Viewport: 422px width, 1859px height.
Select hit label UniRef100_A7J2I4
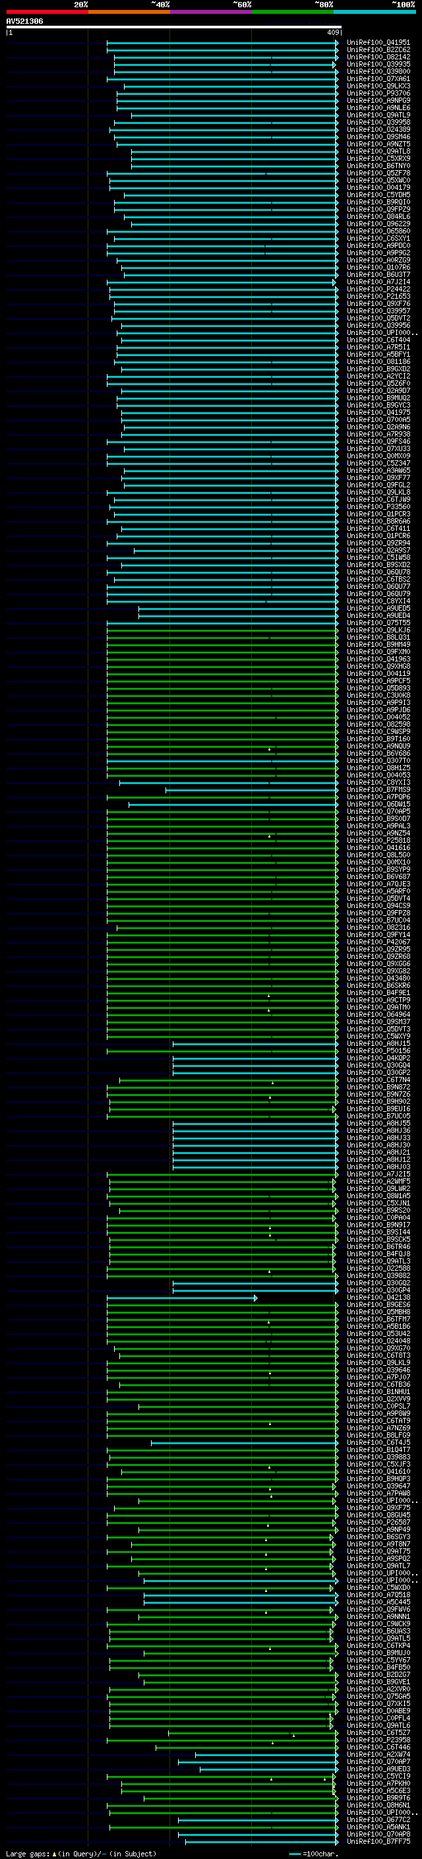point(378,282)
